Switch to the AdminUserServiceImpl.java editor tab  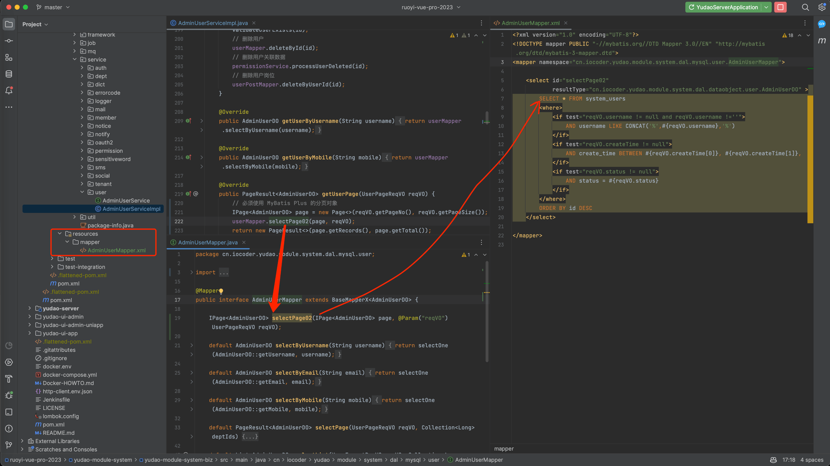point(212,23)
